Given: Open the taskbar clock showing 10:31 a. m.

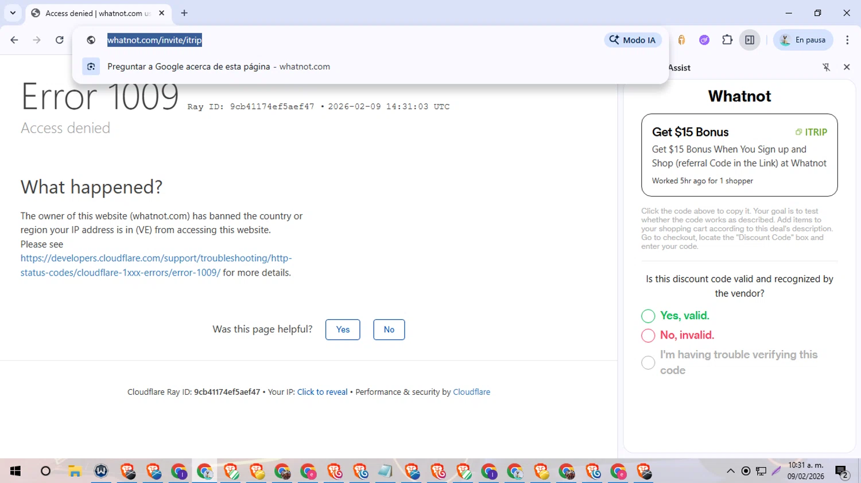Looking at the screenshot, I should click(x=806, y=471).
